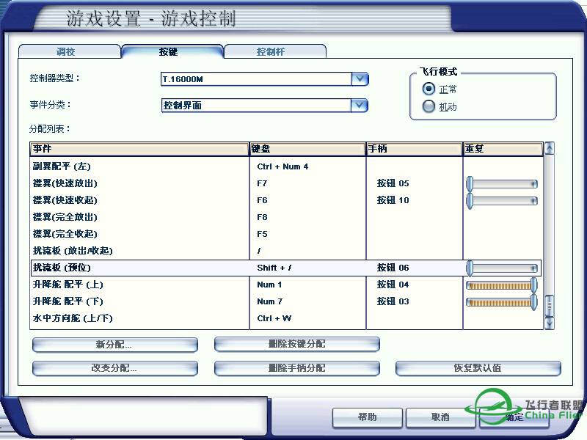Image resolution: width=587 pixels, height=440 pixels.
Task: Select the second 飞行模式 radio option
Action: [x=429, y=106]
